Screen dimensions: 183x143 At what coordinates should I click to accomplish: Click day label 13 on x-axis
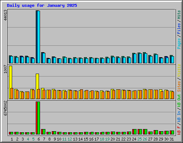click(75, 139)
